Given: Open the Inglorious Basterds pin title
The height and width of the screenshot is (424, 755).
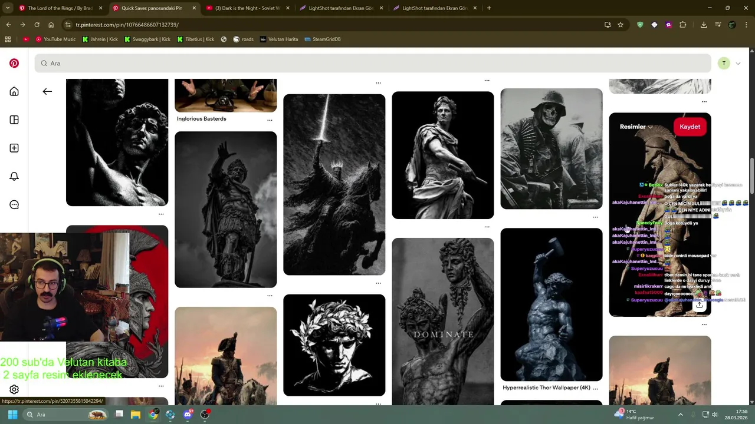Looking at the screenshot, I should 202,119.
